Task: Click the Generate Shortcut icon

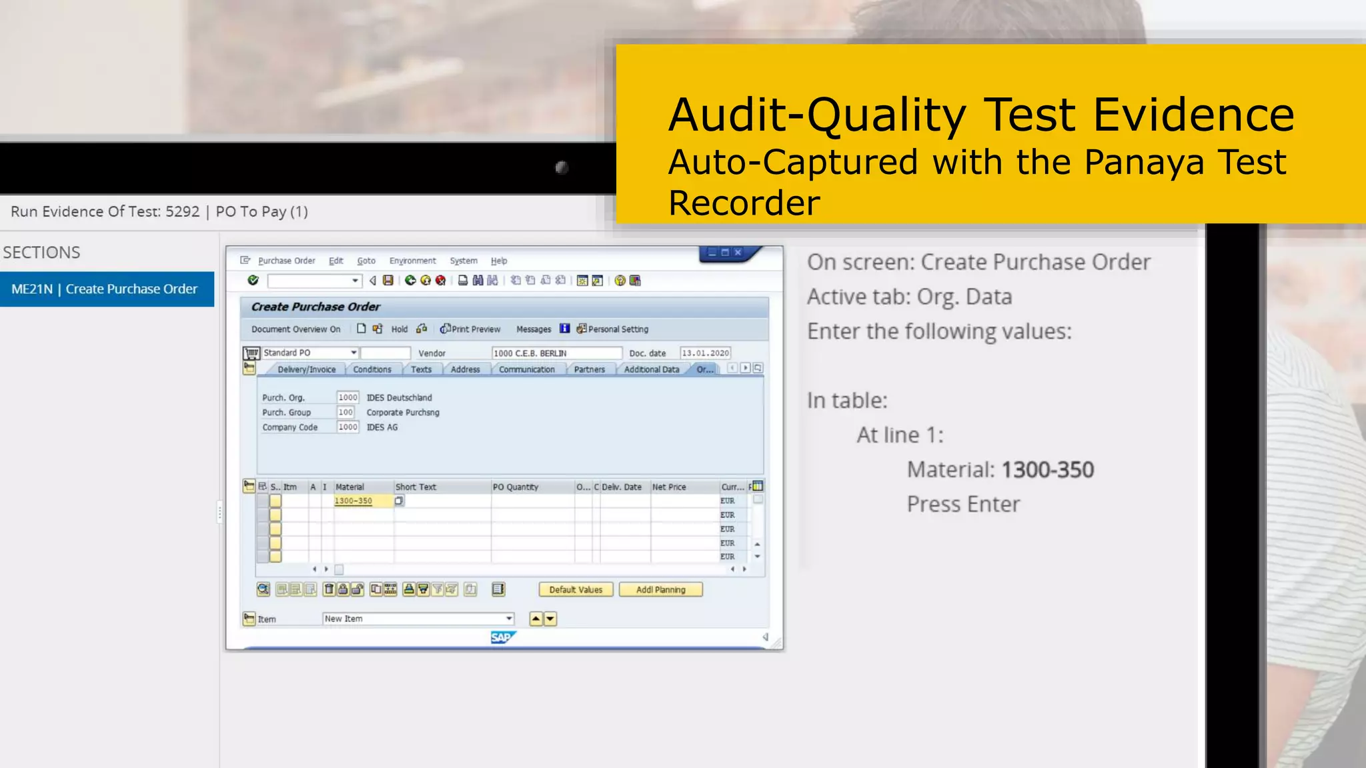Action: pyautogui.click(x=597, y=281)
